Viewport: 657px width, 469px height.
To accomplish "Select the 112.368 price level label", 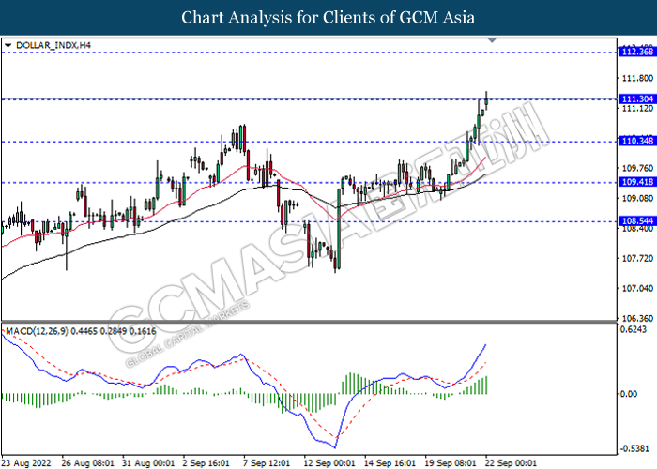I will point(637,52).
